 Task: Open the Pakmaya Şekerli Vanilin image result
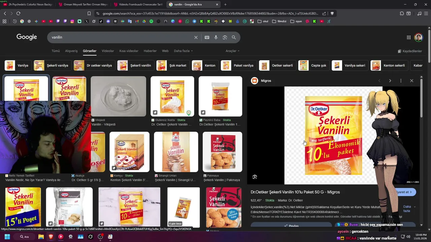point(222,152)
